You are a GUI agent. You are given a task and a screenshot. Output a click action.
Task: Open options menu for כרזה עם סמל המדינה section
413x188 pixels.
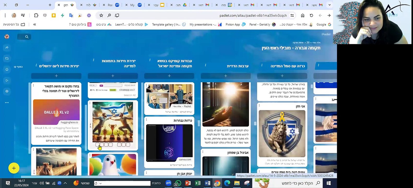[262, 65]
